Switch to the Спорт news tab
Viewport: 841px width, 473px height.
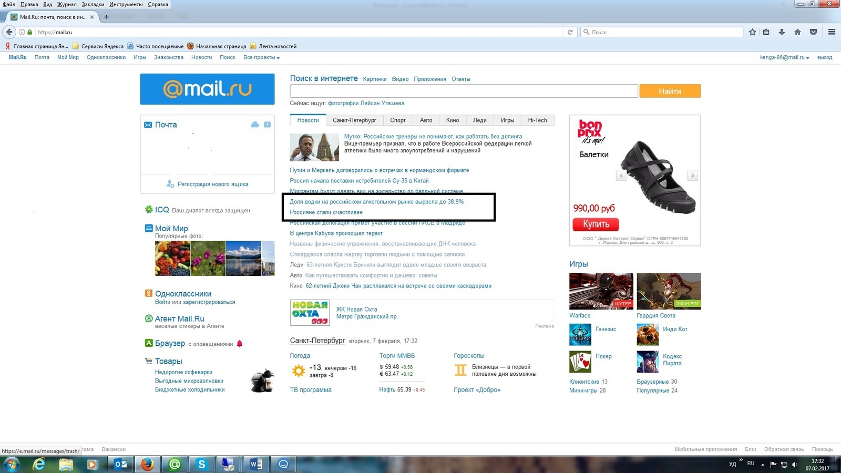(x=398, y=120)
